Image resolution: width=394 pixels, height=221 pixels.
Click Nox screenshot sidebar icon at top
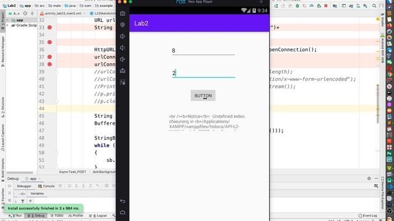pyautogui.click(x=123, y=14)
